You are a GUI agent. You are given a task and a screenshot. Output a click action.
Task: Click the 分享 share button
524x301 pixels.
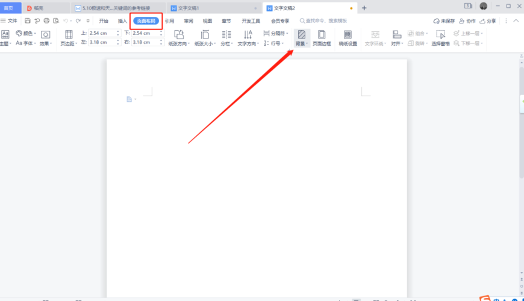pyautogui.click(x=488, y=20)
